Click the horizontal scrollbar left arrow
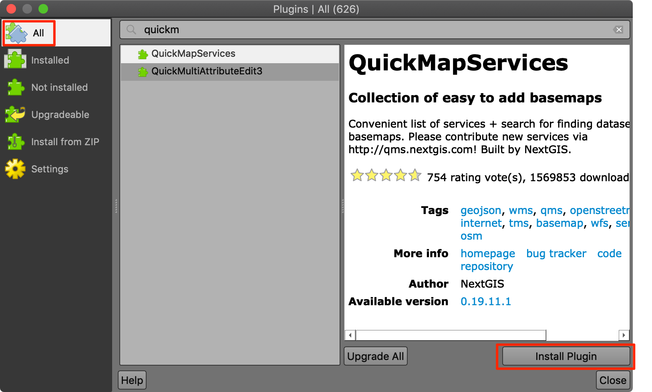Image resolution: width=652 pixels, height=392 pixels. point(350,335)
